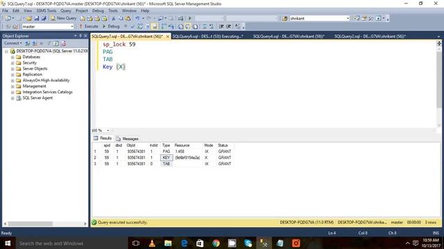The image size is (444, 249).
Task: Open the Edit menu
Action: (x=16, y=11)
